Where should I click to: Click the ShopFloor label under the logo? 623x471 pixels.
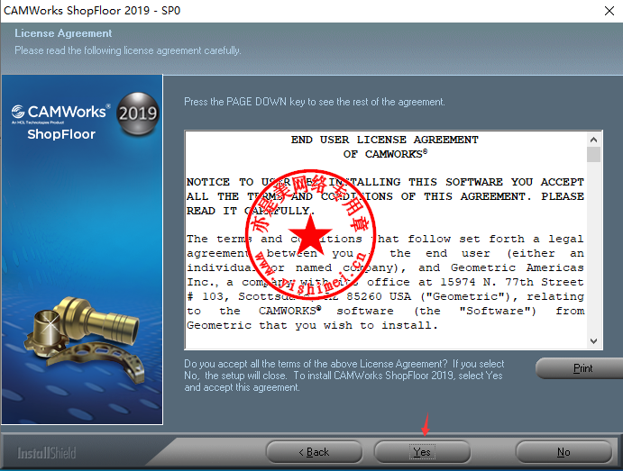coord(60,134)
